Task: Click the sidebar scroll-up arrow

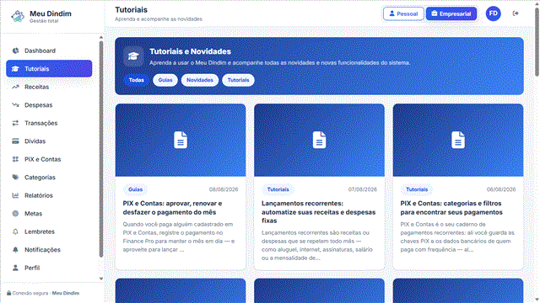Action: (101, 37)
